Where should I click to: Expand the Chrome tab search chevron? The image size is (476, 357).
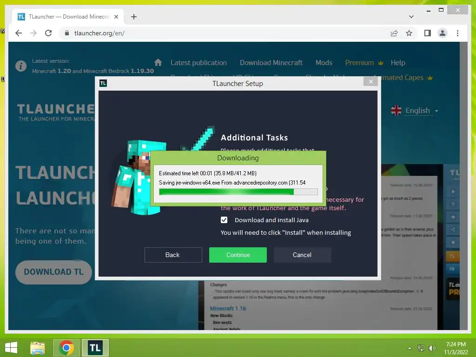click(411, 17)
